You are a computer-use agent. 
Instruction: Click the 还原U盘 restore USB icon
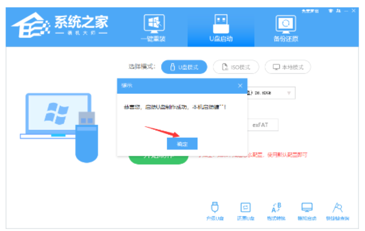[246, 211]
